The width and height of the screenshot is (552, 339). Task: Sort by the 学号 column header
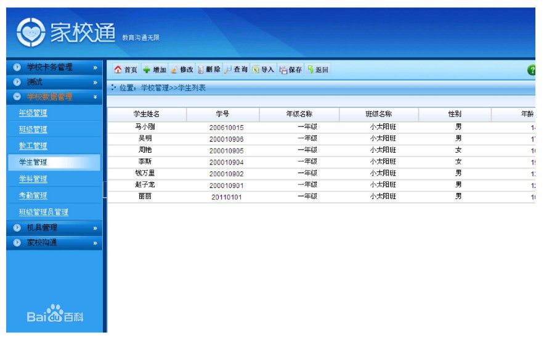click(x=223, y=114)
